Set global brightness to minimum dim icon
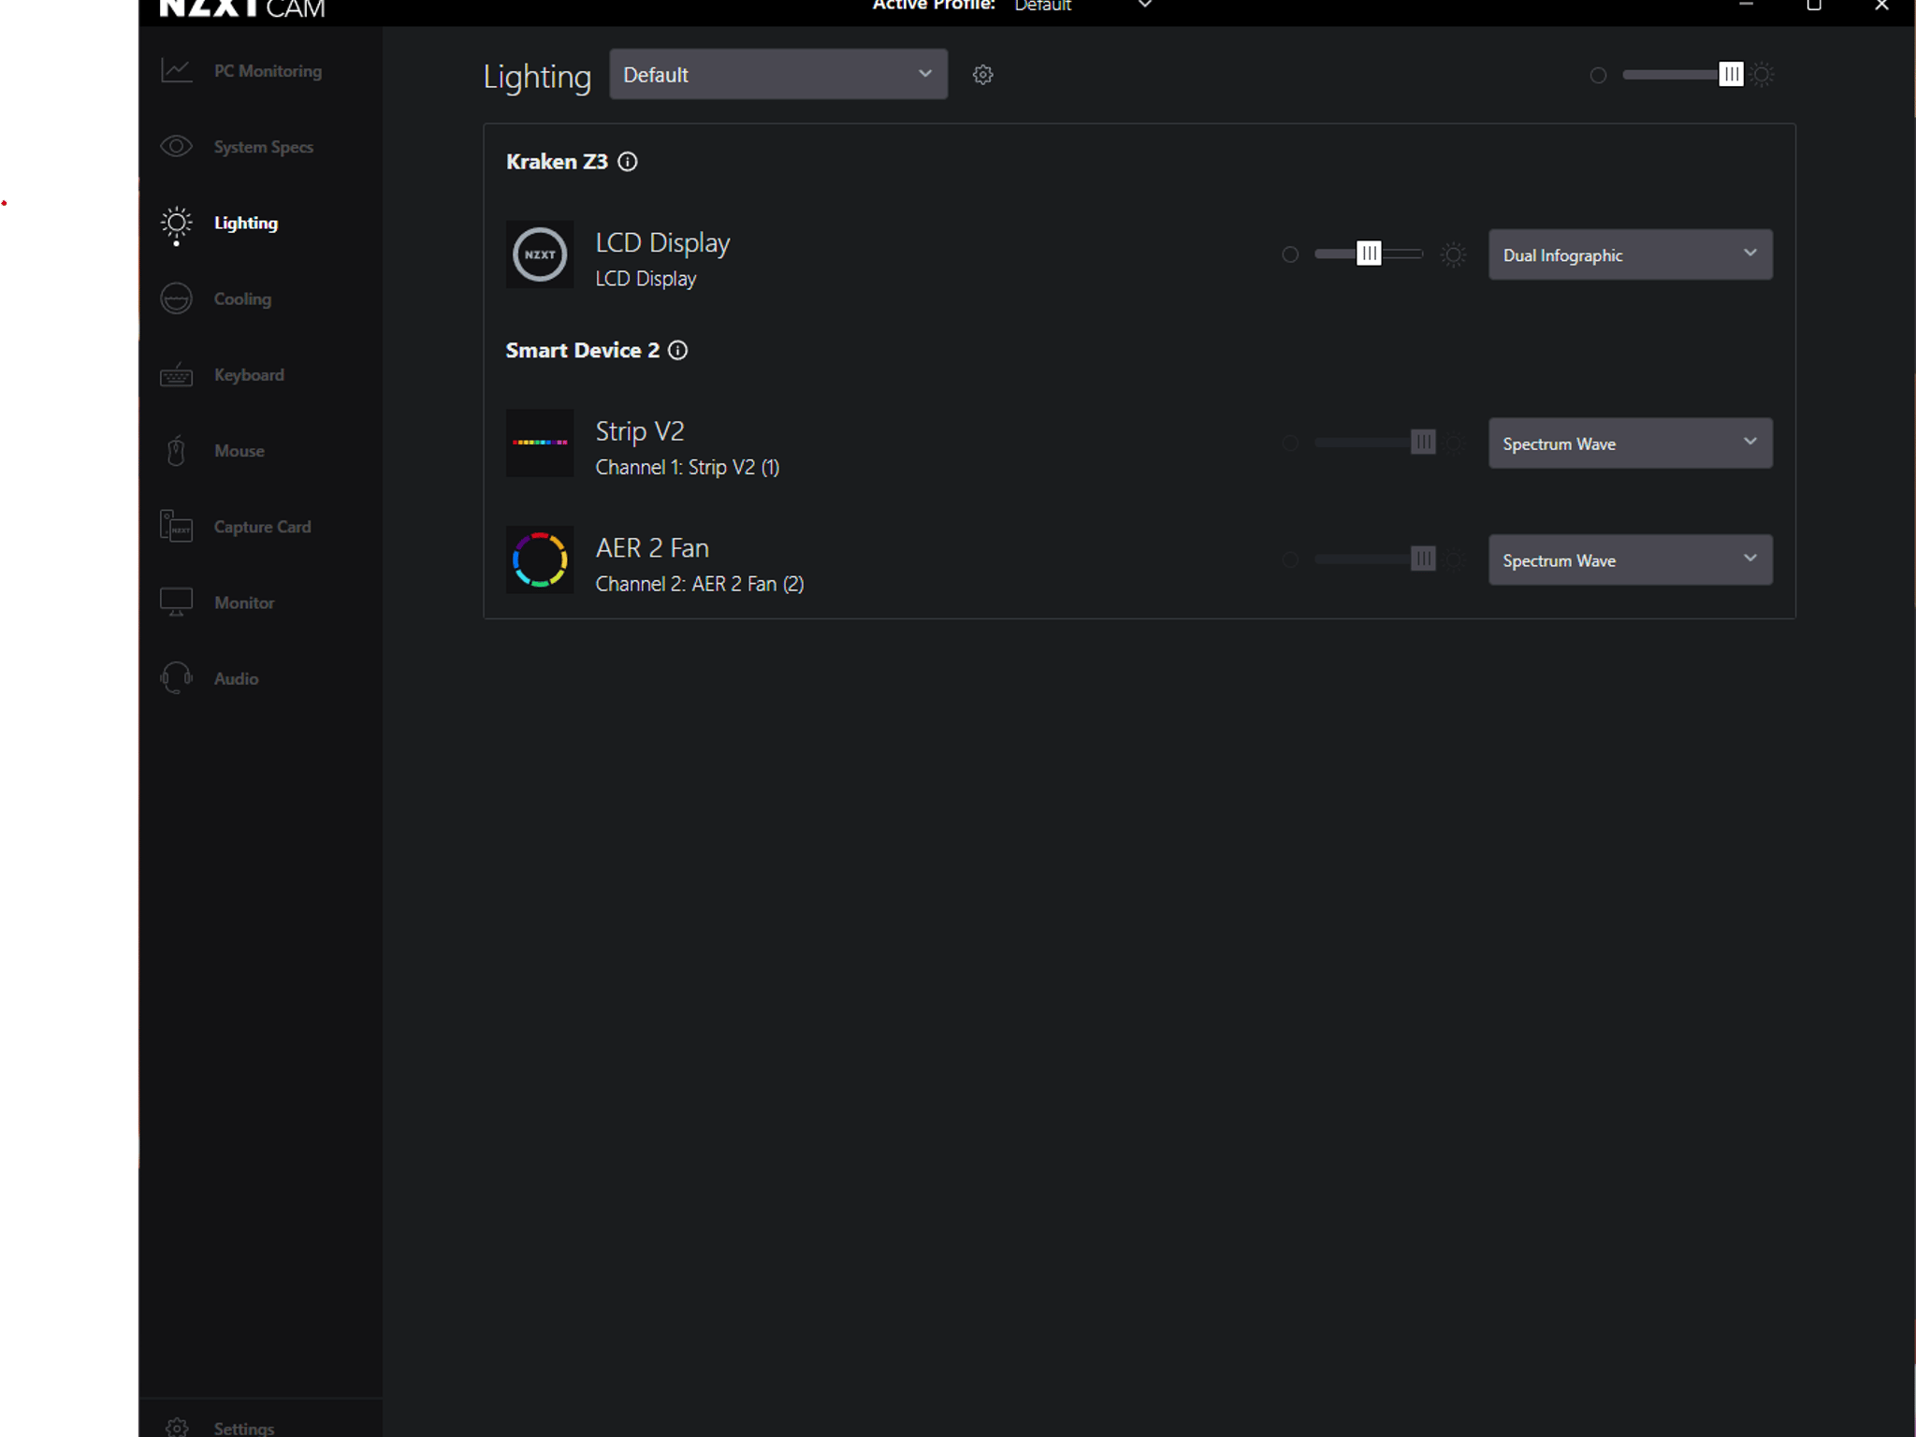Screen dimensions: 1916x1437 pos(1598,75)
